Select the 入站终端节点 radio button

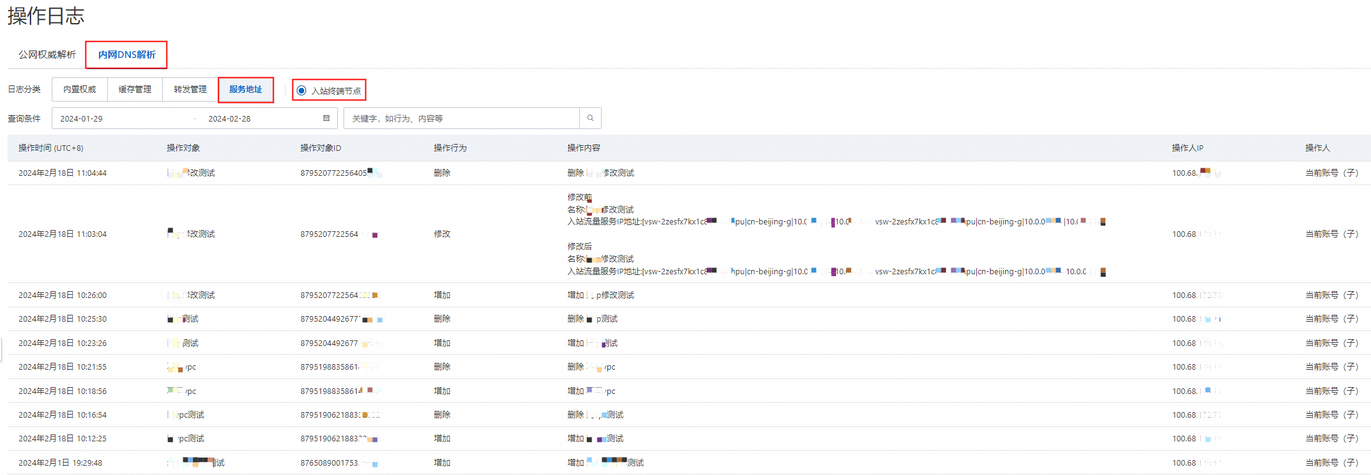(302, 90)
